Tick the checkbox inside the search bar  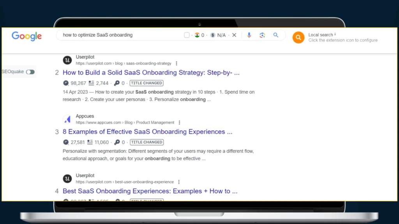(x=187, y=35)
